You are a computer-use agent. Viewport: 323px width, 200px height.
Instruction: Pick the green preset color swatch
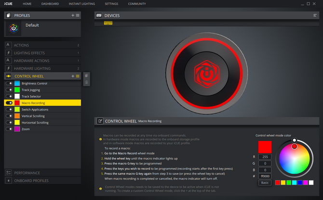tap(289, 183)
